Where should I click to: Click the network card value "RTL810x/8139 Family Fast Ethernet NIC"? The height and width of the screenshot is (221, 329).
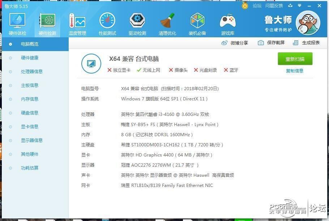coord(172,185)
